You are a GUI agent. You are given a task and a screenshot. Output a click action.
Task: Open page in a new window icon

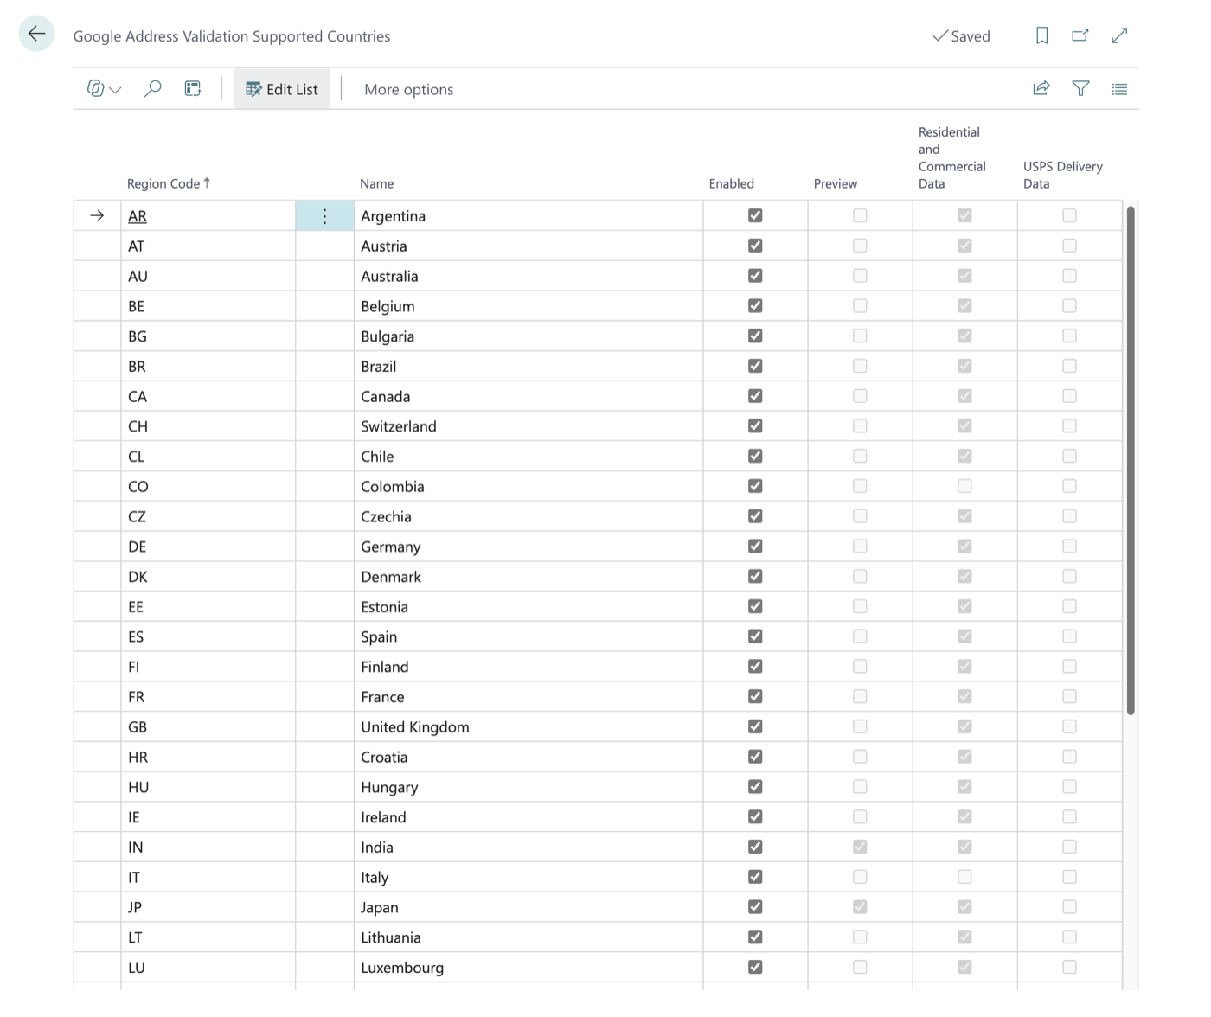pyautogui.click(x=1080, y=35)
